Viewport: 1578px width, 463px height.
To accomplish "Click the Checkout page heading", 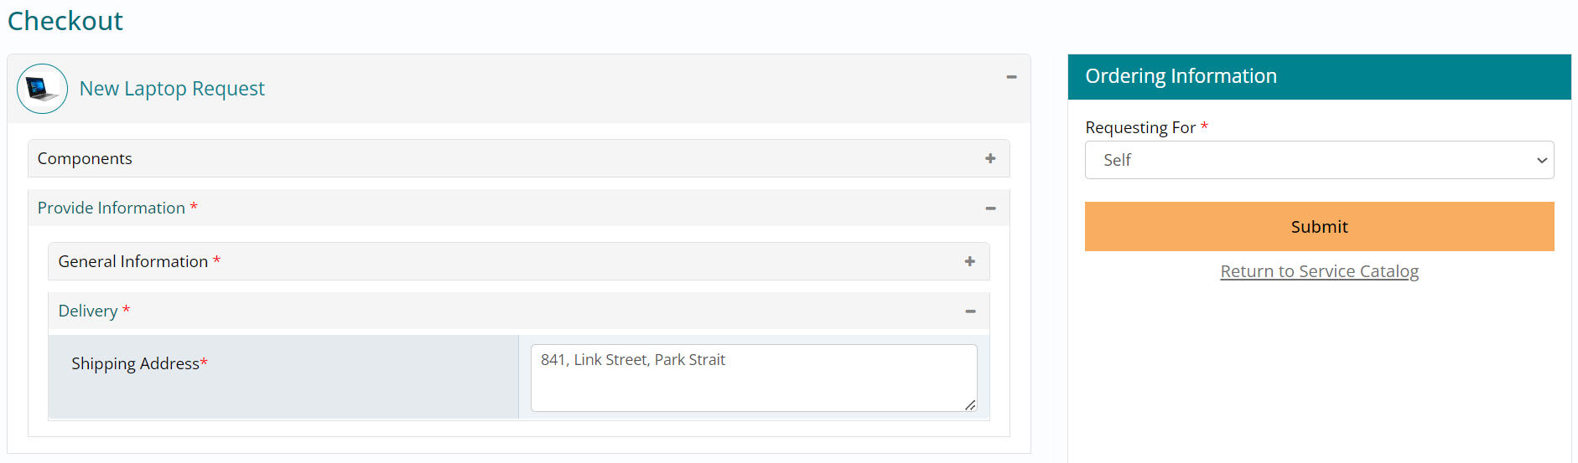I will pyautogui.click(x=65, y=21).
